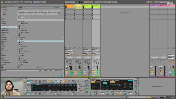Open the Minor scale dropdown
The width and height of the screenshot is (176, 99).
click(43, 2)
